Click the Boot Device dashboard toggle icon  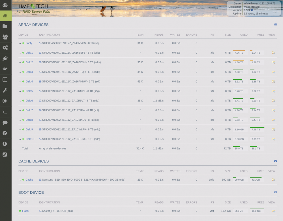coord(275,192)
